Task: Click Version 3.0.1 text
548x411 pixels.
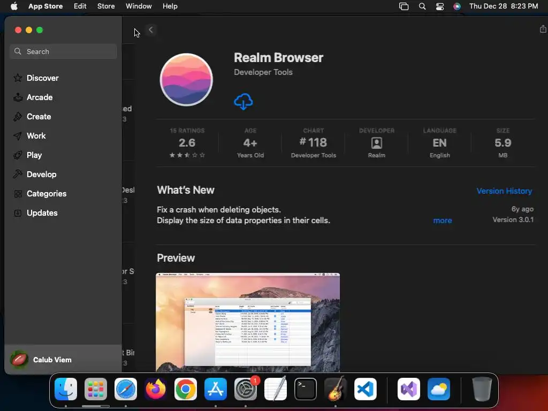Action: point(513,219)
